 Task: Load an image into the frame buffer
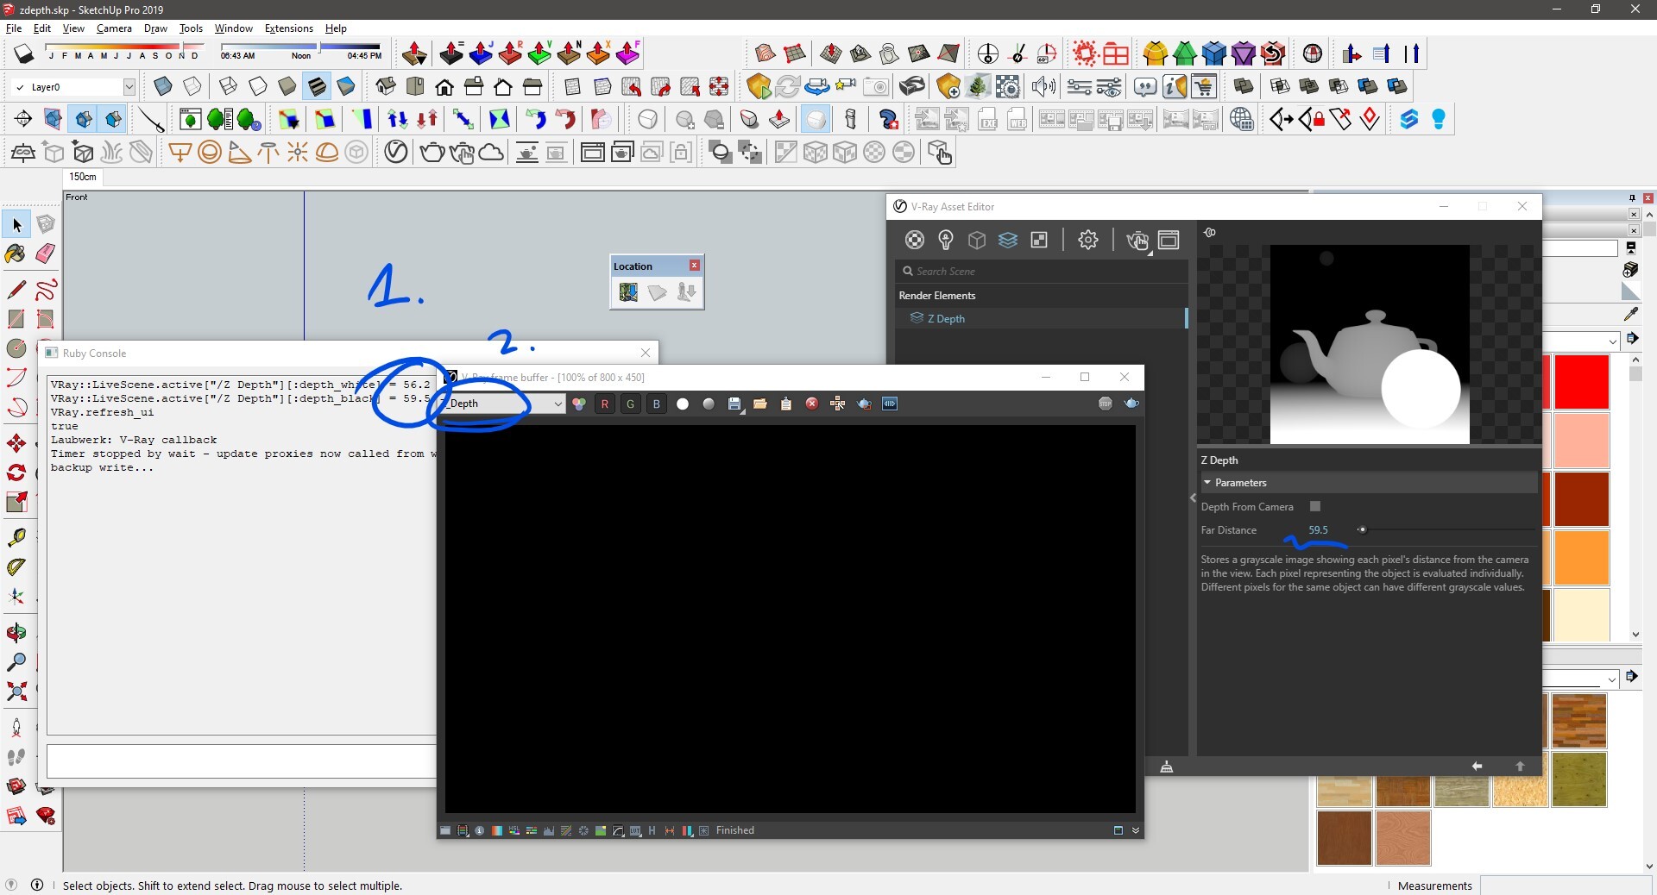click(760, 404)
